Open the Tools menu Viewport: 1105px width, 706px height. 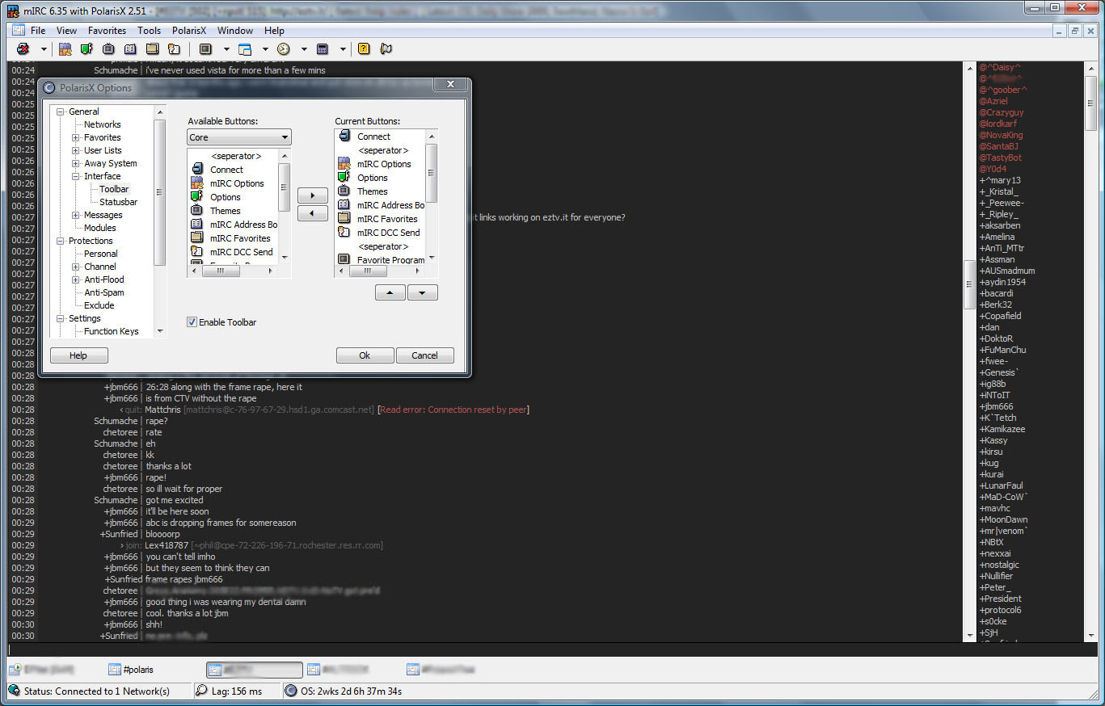pyautogui.click(x=150, y=31)
